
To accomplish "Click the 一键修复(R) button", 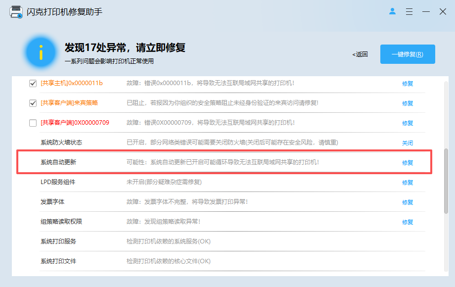I will tap(408, 54).
